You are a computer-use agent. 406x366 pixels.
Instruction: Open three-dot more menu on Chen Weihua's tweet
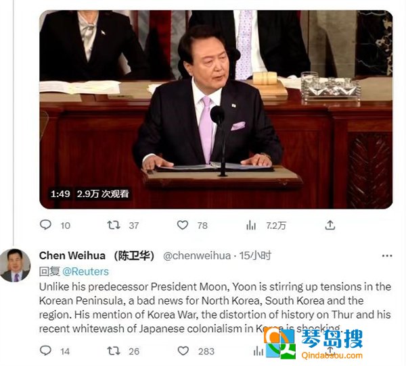pyautogui.click(x=387, y=256)
